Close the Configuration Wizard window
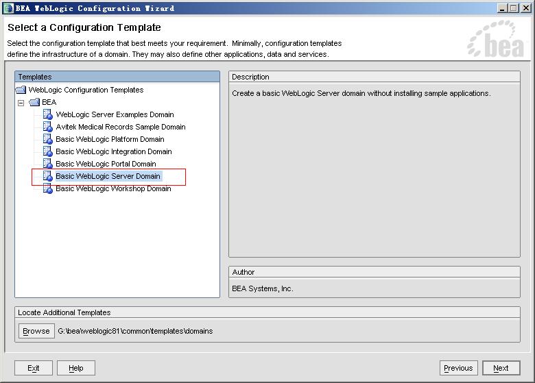Viewport: 535px width, 383px height. (526, 8)
